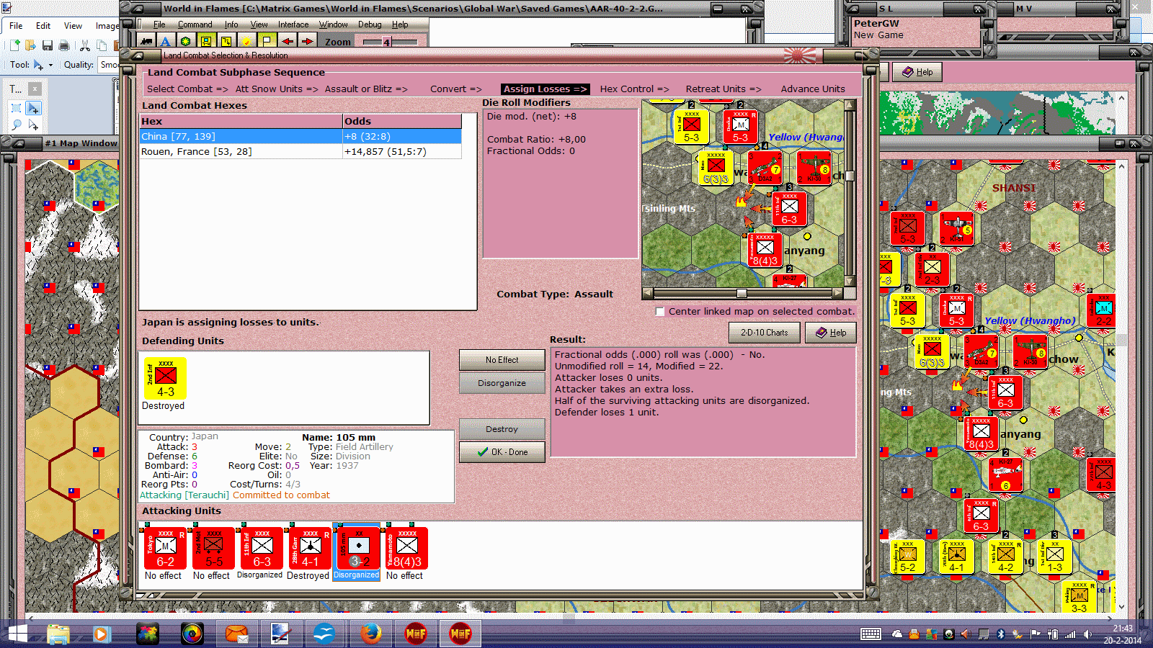Close the T... tool palette with its x button
This screenshot has width=1153, height=648.
pyautogui.click(x=35, y=89)
